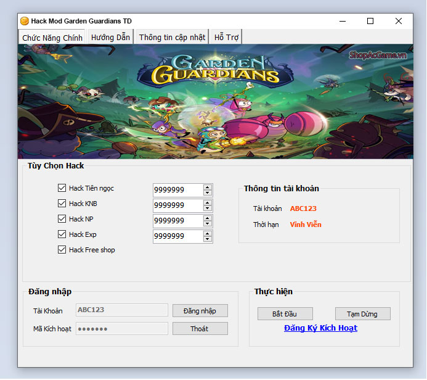Decrease the Hack KNB value with down arrow

pyautogui.click(x=208, y=209)
